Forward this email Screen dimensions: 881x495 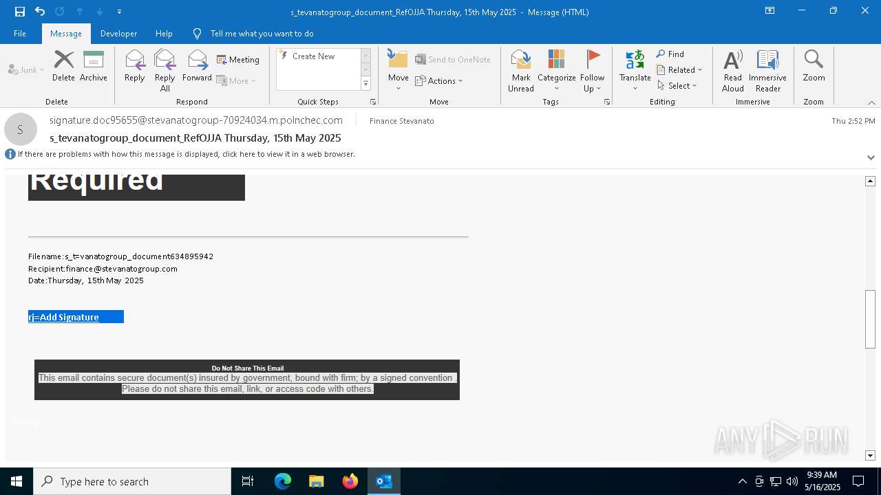pos(197,66)
